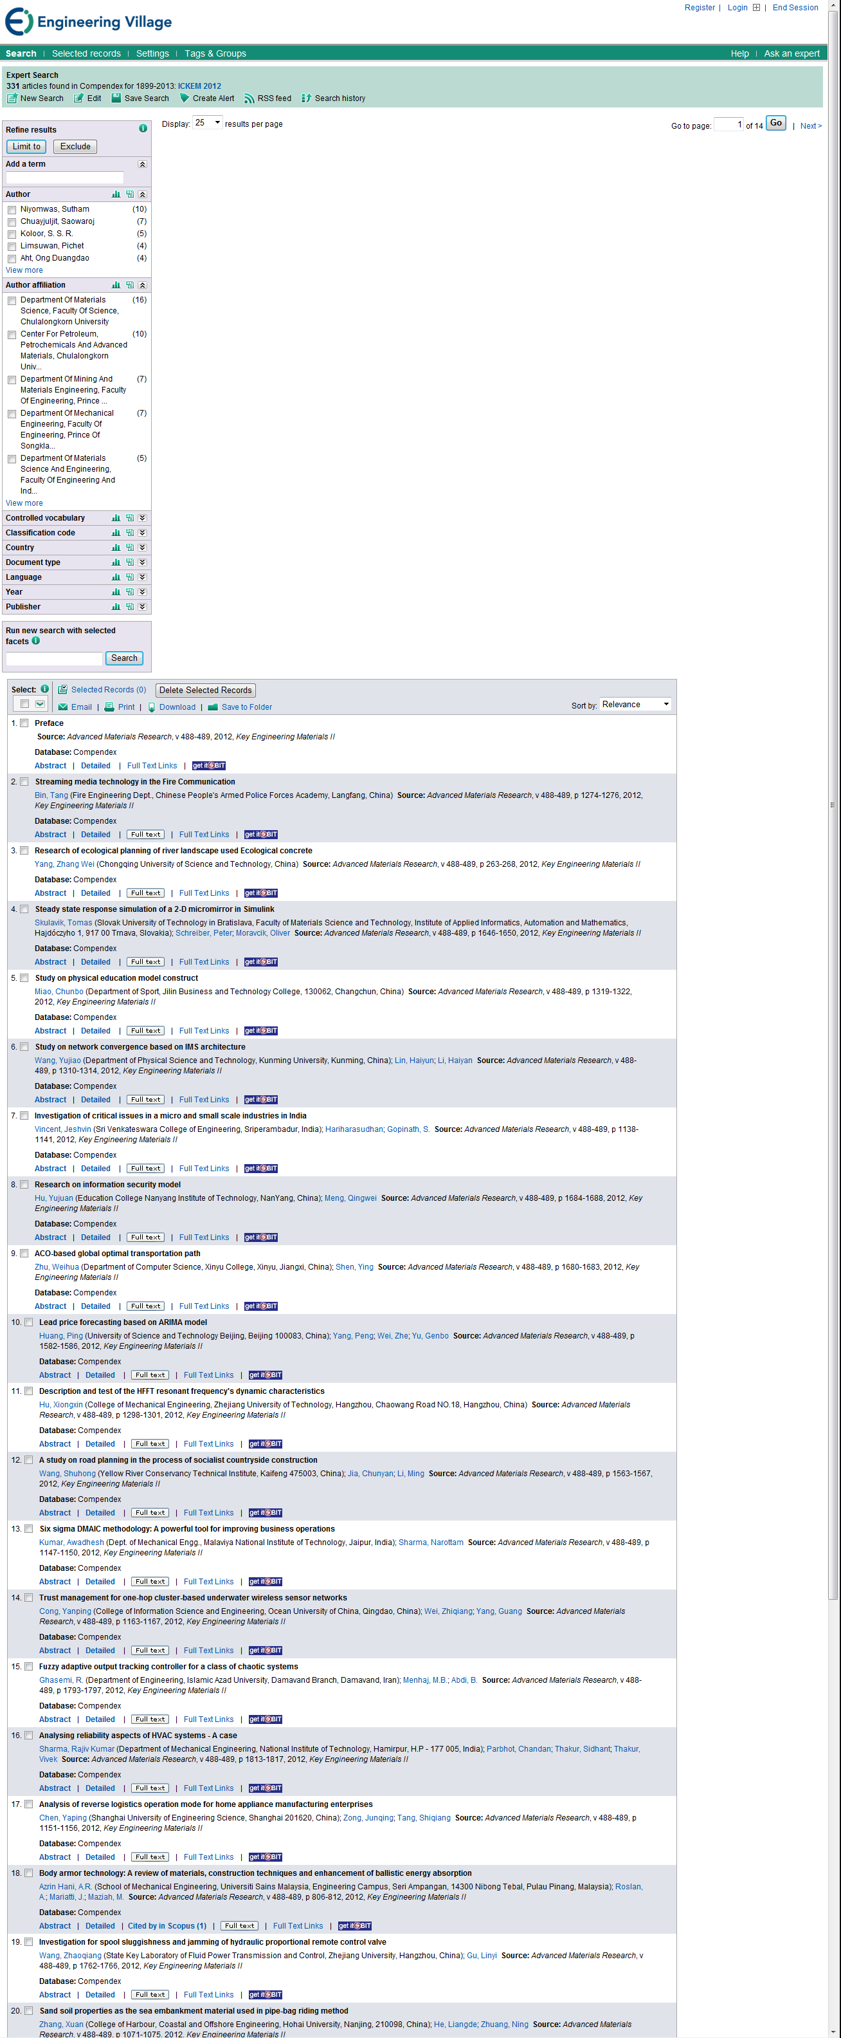841x2038 pixels.
Task: Click selected facets search input field
Action: (54, 658)
